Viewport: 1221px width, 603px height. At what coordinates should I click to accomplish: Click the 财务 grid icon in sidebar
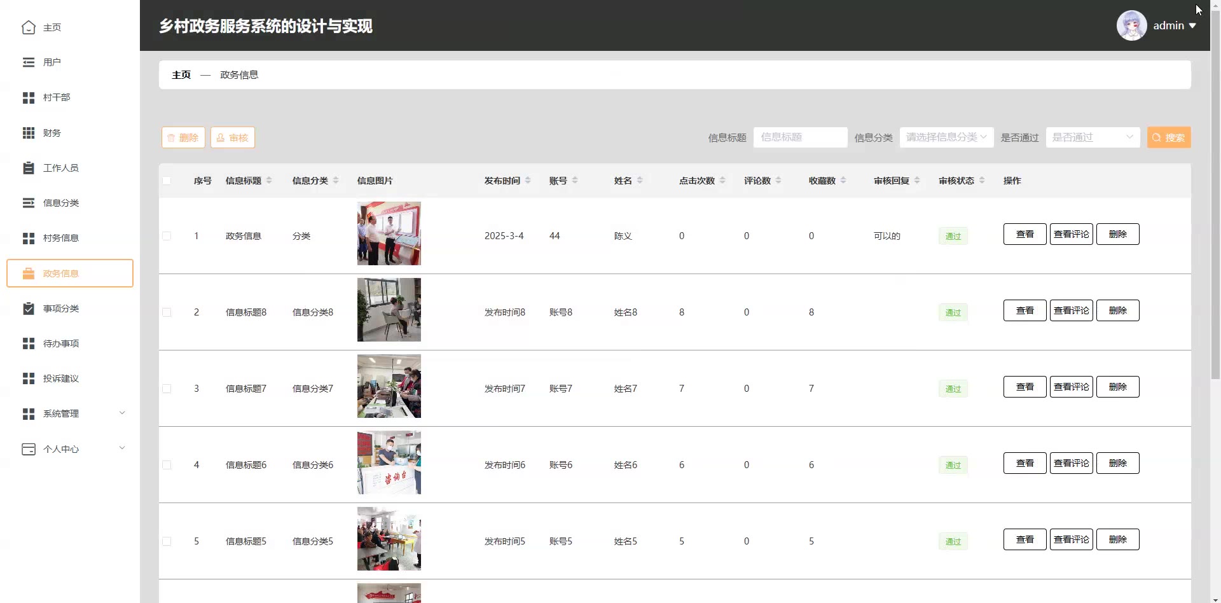29,133
